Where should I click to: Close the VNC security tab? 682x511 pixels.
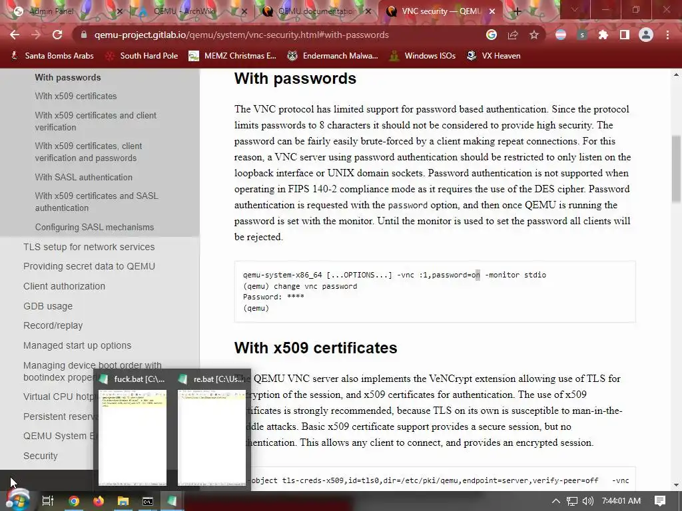pos(492,12)
